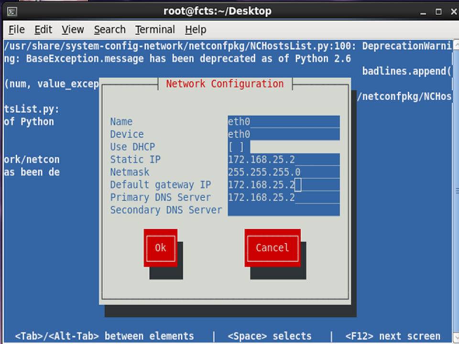Image resolution: width=459 pixels, height=344 pixels.
Task: Select the Primary DNS Server field
Action: coord(284,197)
